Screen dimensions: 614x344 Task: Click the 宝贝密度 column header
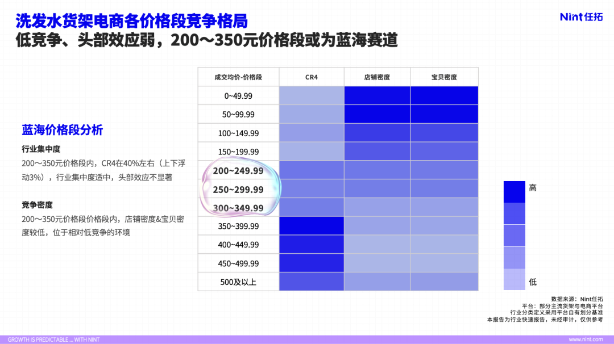(445, 77)
